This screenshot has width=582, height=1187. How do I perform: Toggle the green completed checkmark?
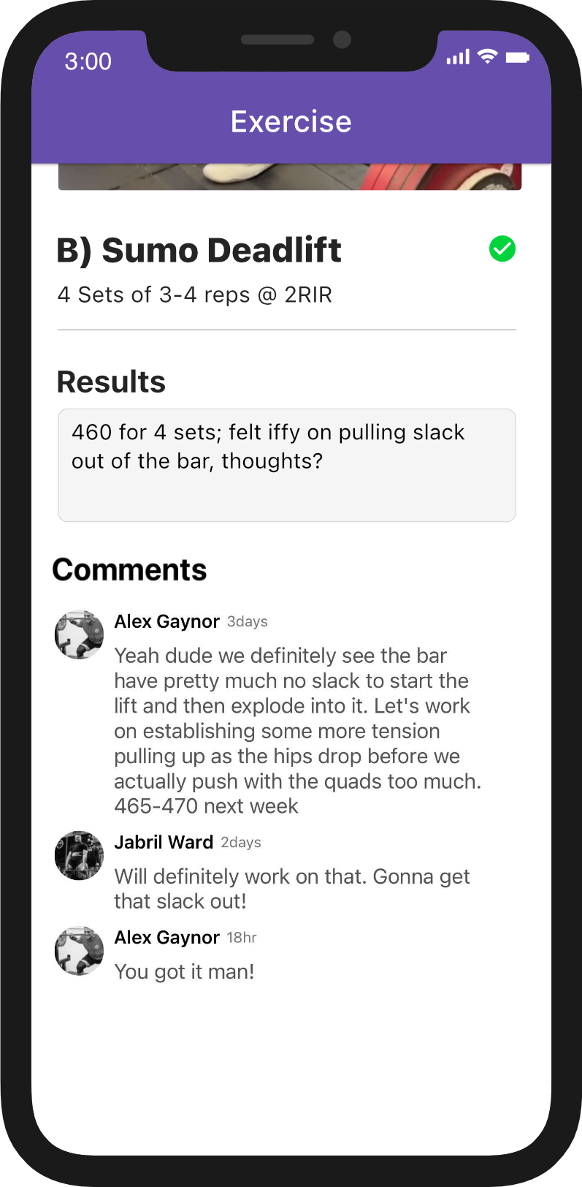tap(502, 249)
